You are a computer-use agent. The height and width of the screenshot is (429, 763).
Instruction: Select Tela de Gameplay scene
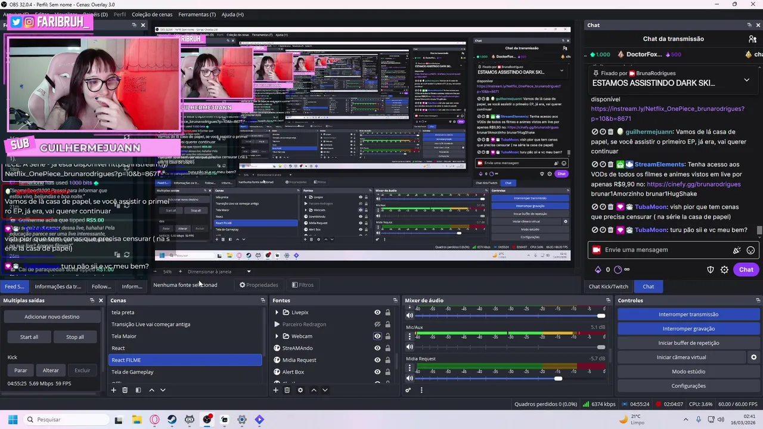[185, 372]
